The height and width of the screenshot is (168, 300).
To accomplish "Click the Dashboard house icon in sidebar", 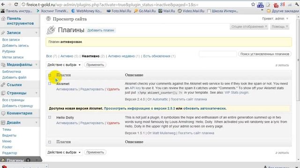I will pos(3,19).
